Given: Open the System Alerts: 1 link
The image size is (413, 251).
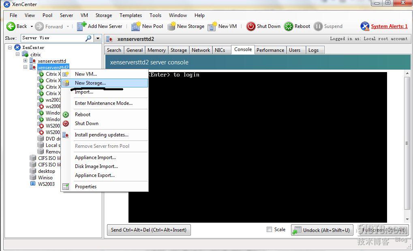Looking at the screenshot, I should click(389, 26).
